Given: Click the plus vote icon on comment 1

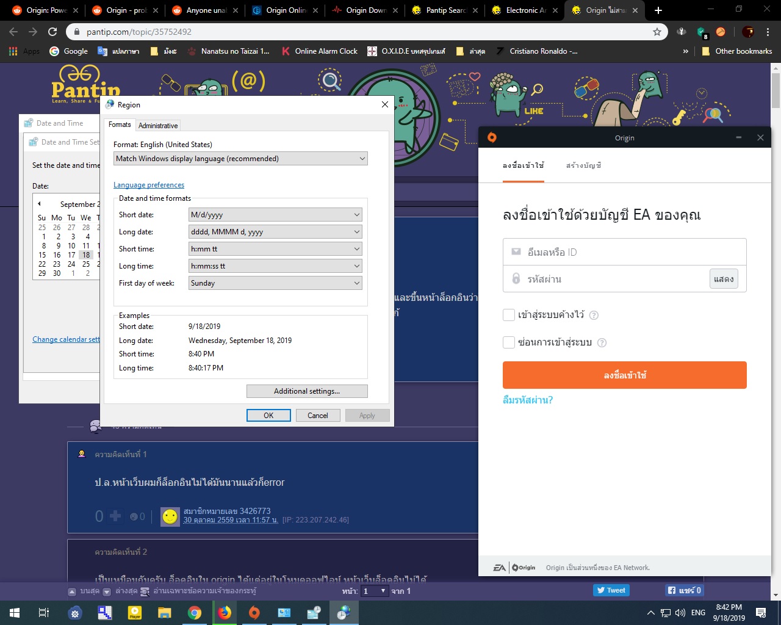Looking at the screenshot, I should 115,516.
